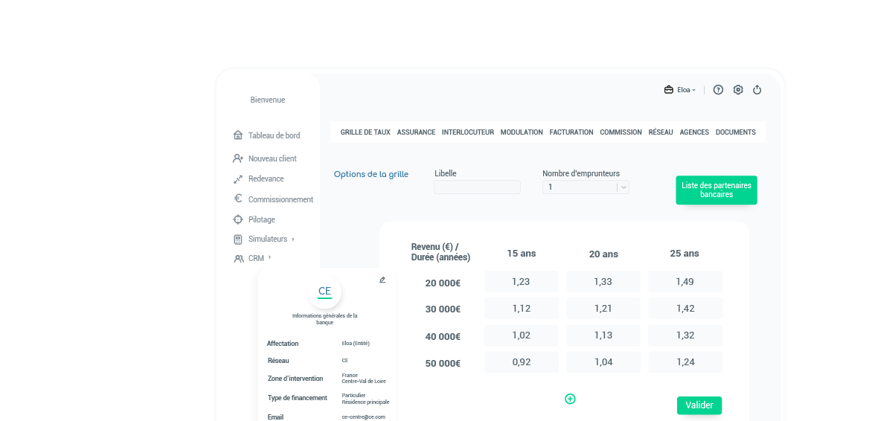This screenshot has height=421, width=875.
Task: Edit rate 1,33 for 20 000€ at 20 ans
Action: pyautogui.click(x=603, y=282)
